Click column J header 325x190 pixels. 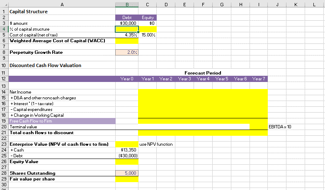coord(277,5)
